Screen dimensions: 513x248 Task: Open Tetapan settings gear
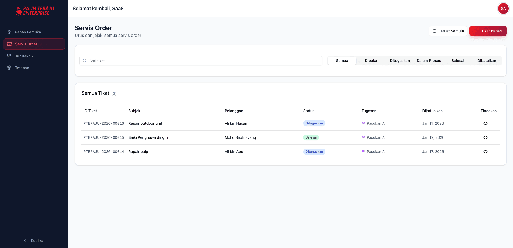(9, 68)
